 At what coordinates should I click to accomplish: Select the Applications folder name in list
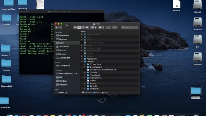pyautogui.click(x=92, y=59)
